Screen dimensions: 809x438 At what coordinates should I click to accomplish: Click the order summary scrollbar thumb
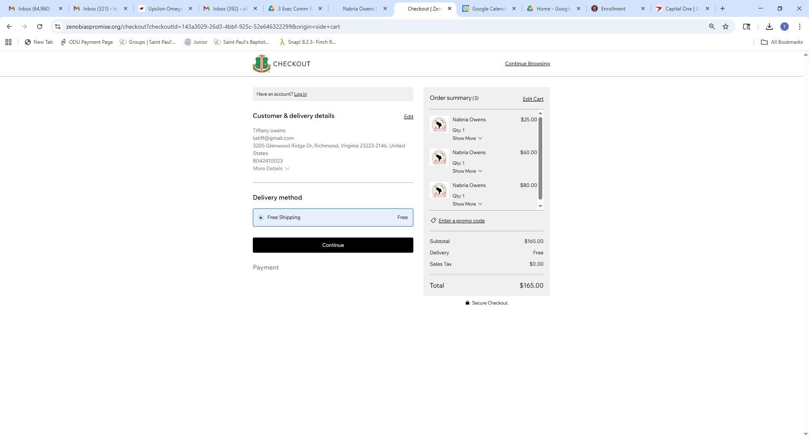(x=540, y=158)
